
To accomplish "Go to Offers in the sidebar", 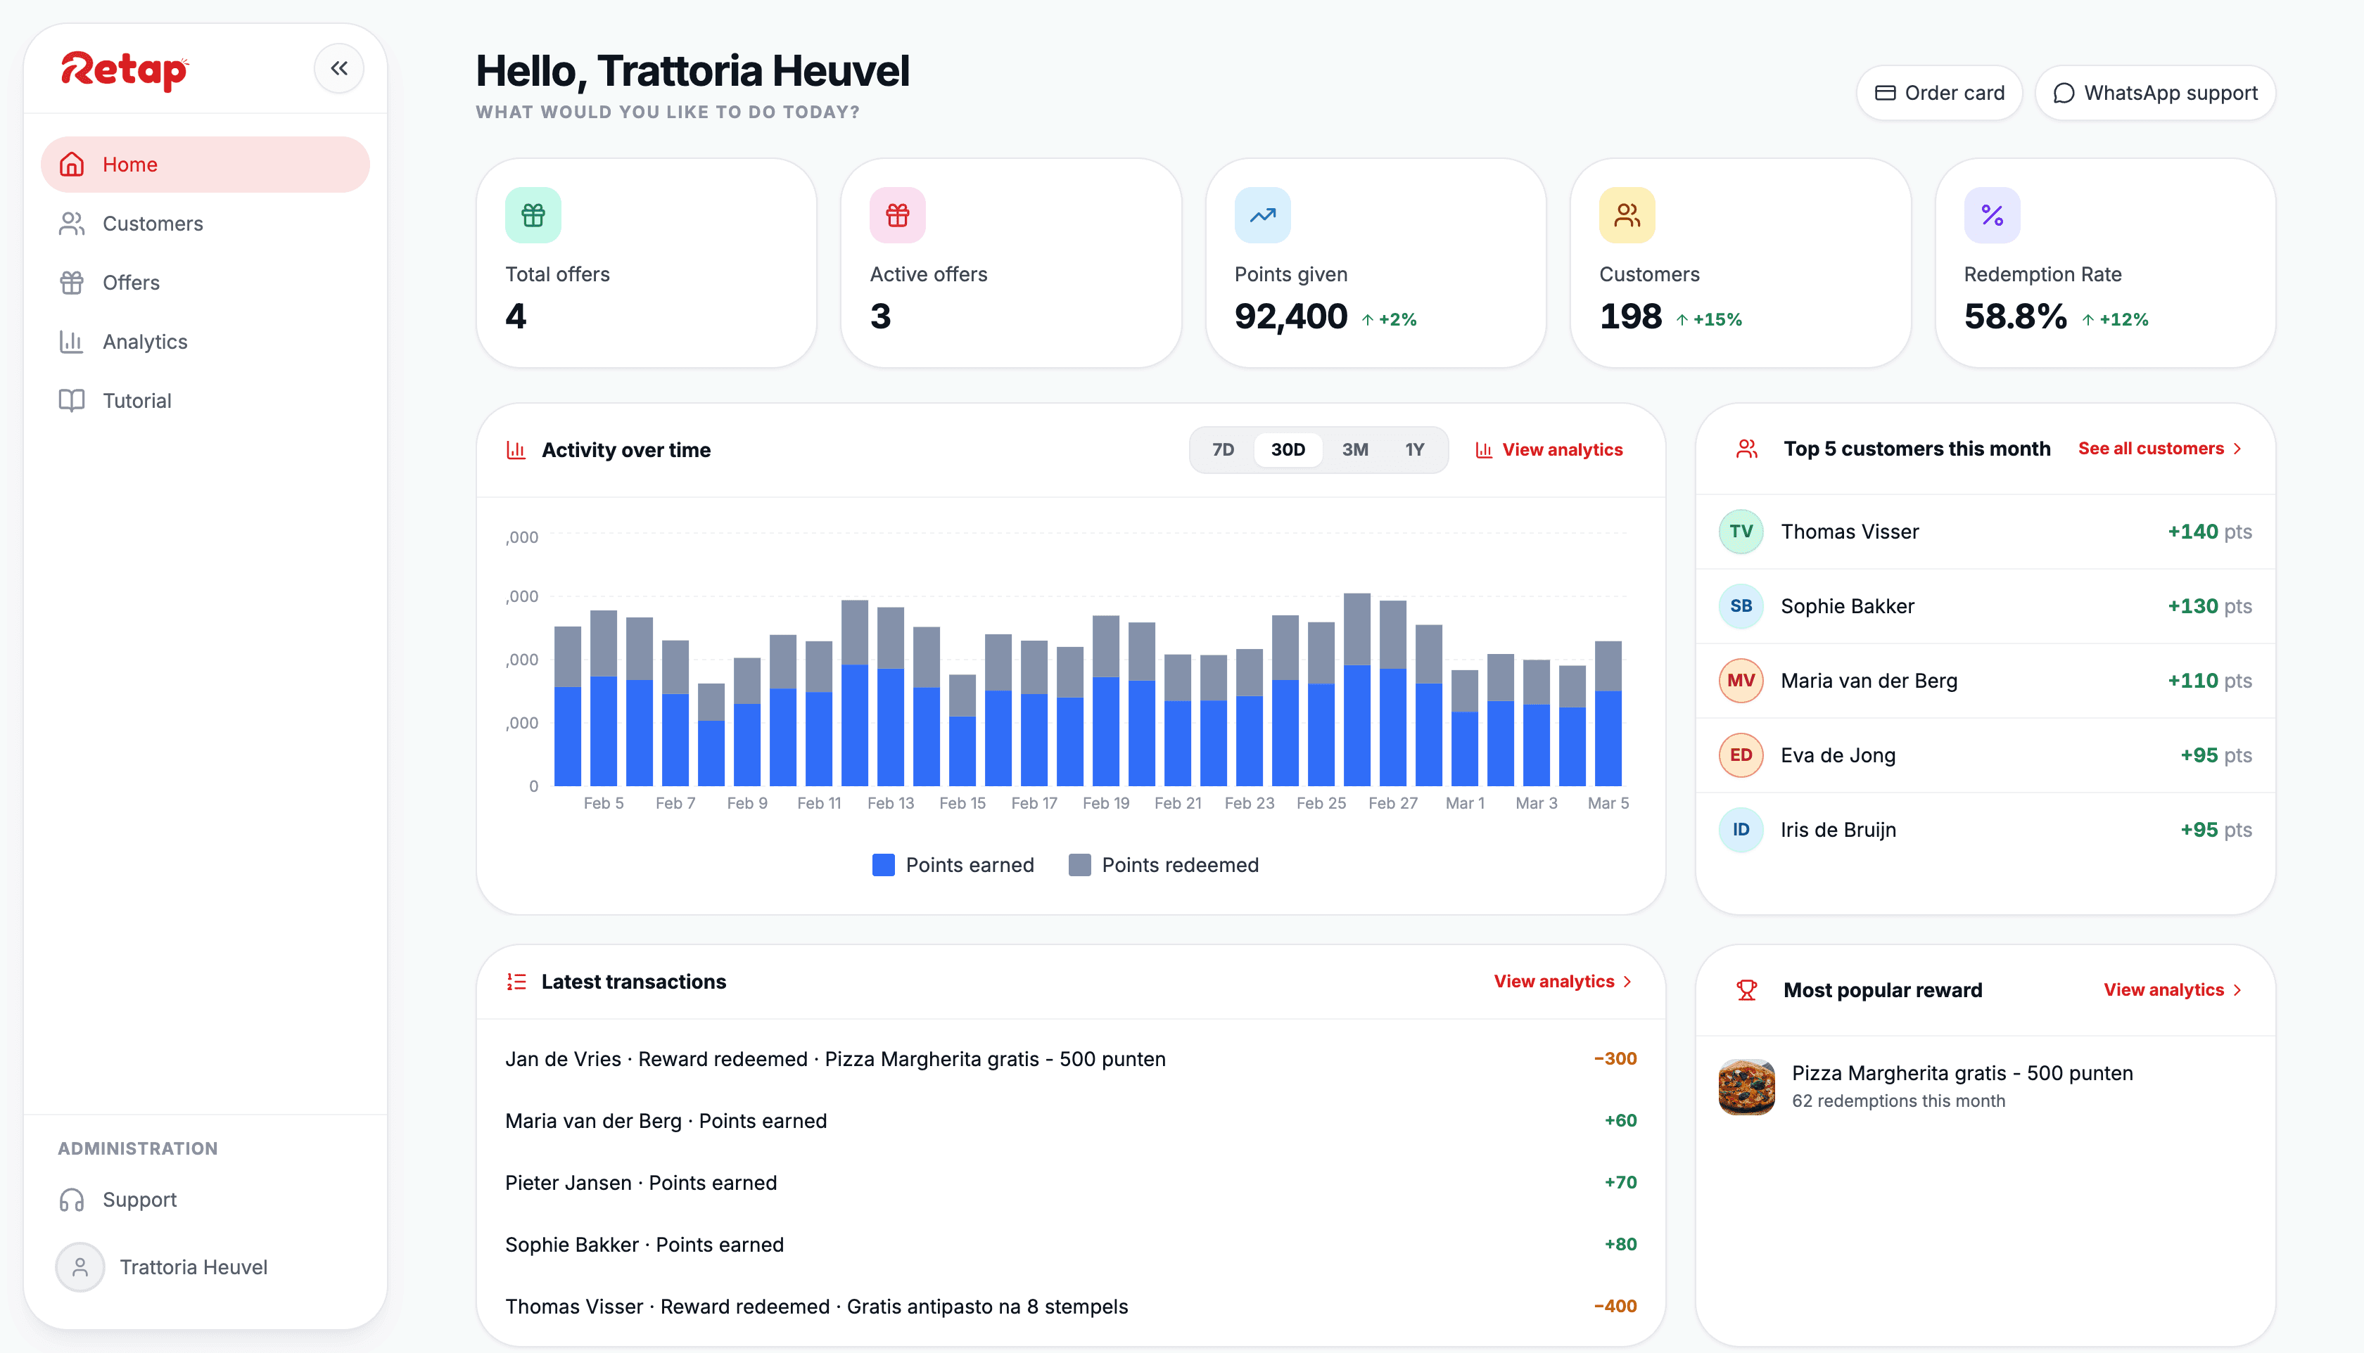I will (x=130, y=283).
